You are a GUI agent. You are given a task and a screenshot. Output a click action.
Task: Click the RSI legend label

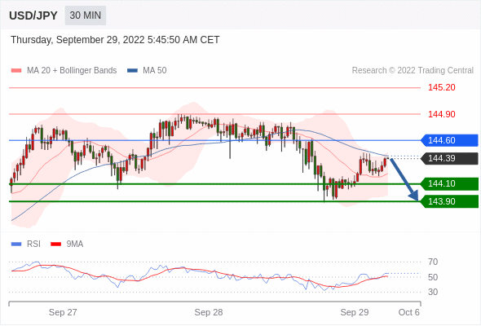coord(33,244)
